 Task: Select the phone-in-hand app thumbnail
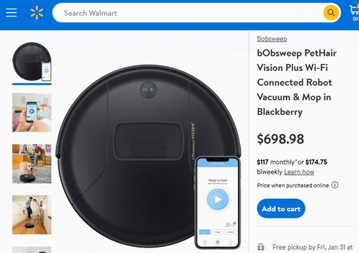pos(32,113)
